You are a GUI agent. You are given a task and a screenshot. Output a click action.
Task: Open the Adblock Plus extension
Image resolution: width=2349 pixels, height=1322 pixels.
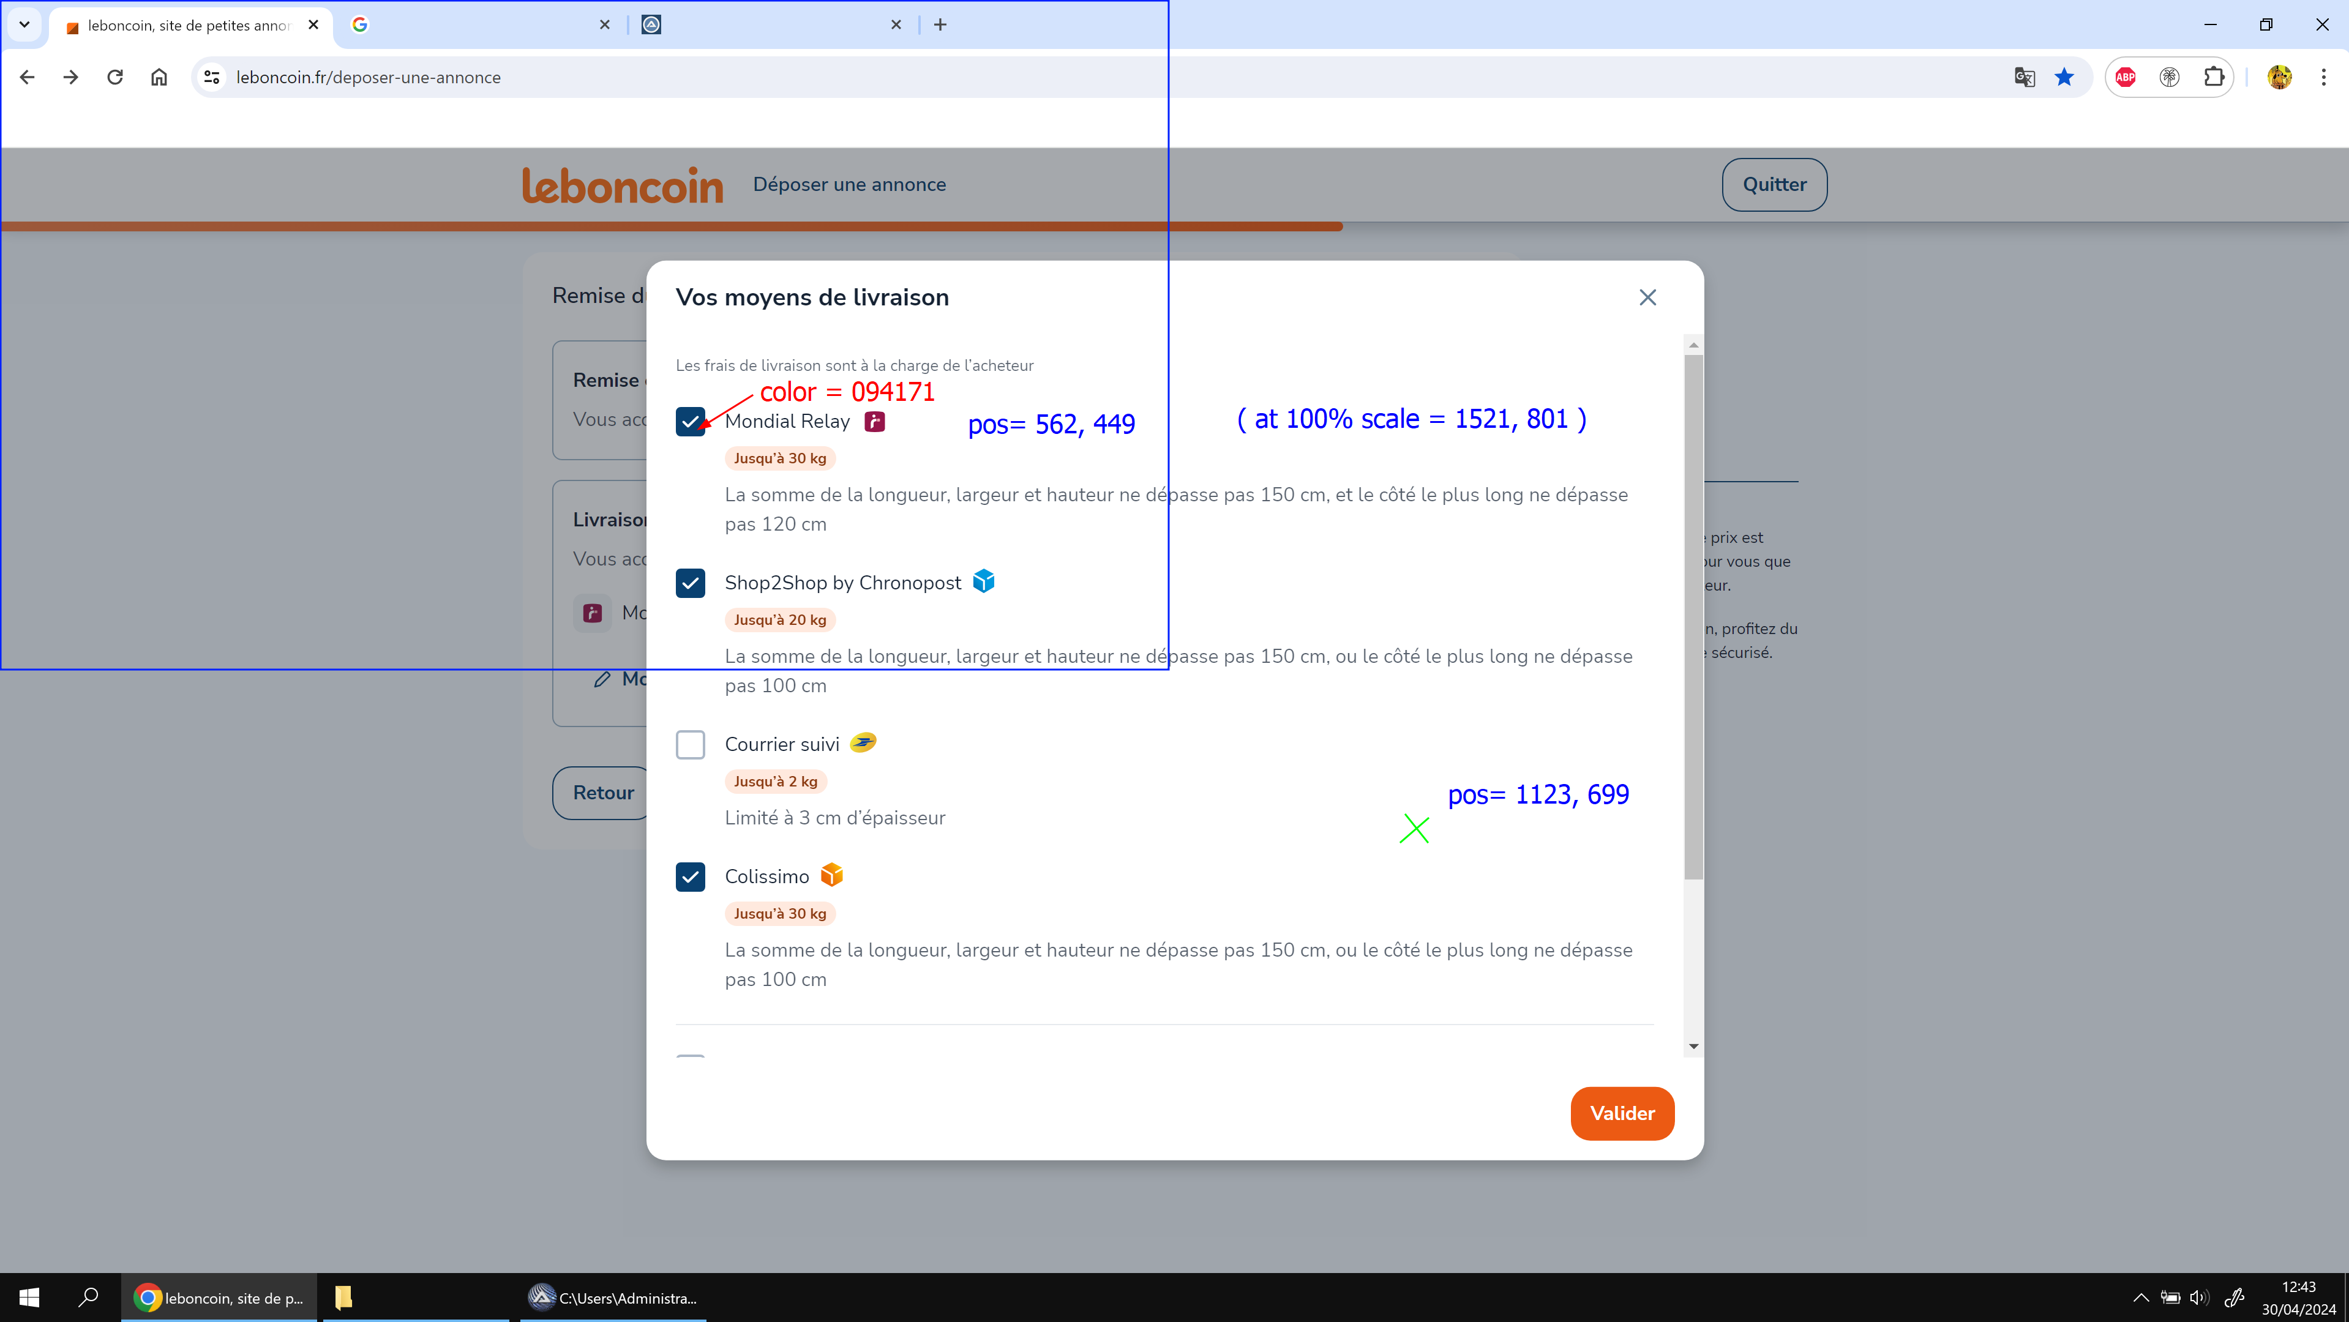2126,78
